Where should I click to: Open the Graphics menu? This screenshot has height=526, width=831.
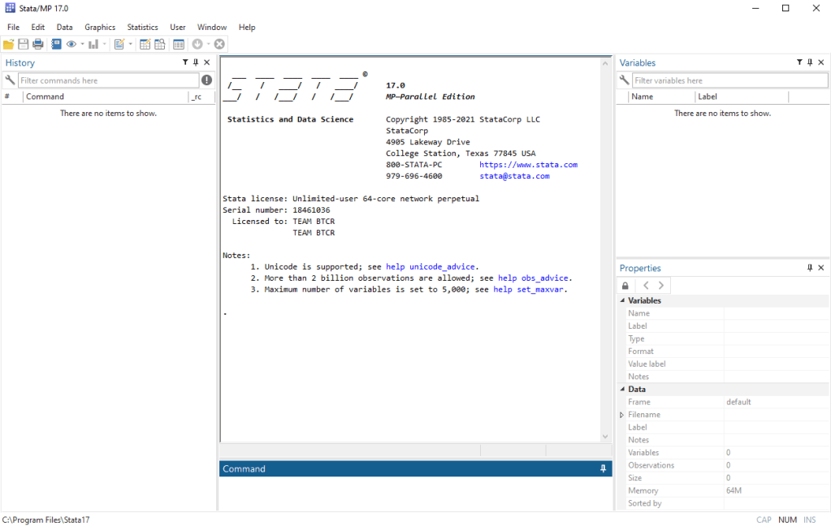tap(100, 27)
